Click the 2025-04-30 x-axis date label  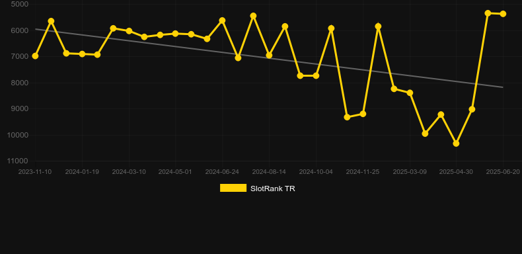(456, 172)
